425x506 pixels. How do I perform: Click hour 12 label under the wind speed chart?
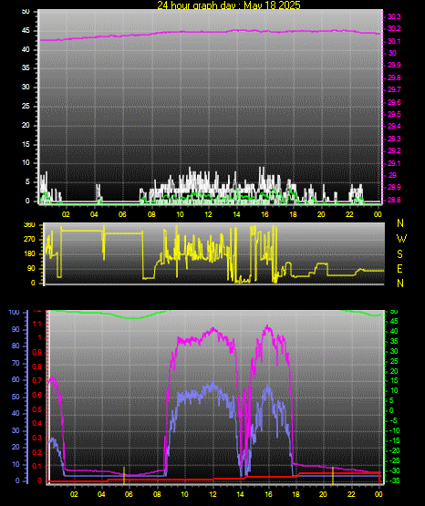point(208,214)
